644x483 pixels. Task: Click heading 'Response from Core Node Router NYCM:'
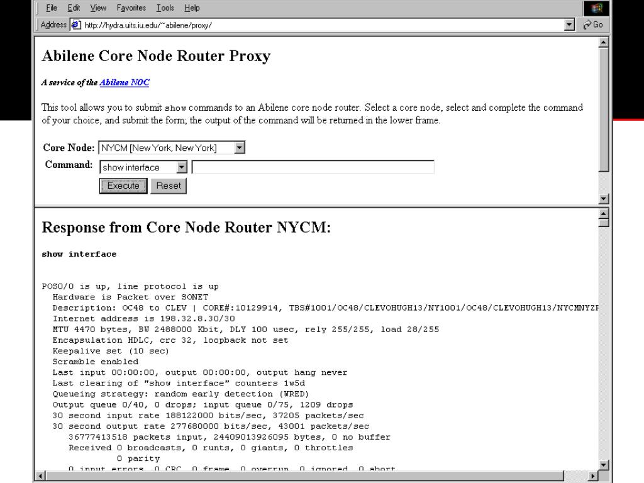(x=186, y=228)
